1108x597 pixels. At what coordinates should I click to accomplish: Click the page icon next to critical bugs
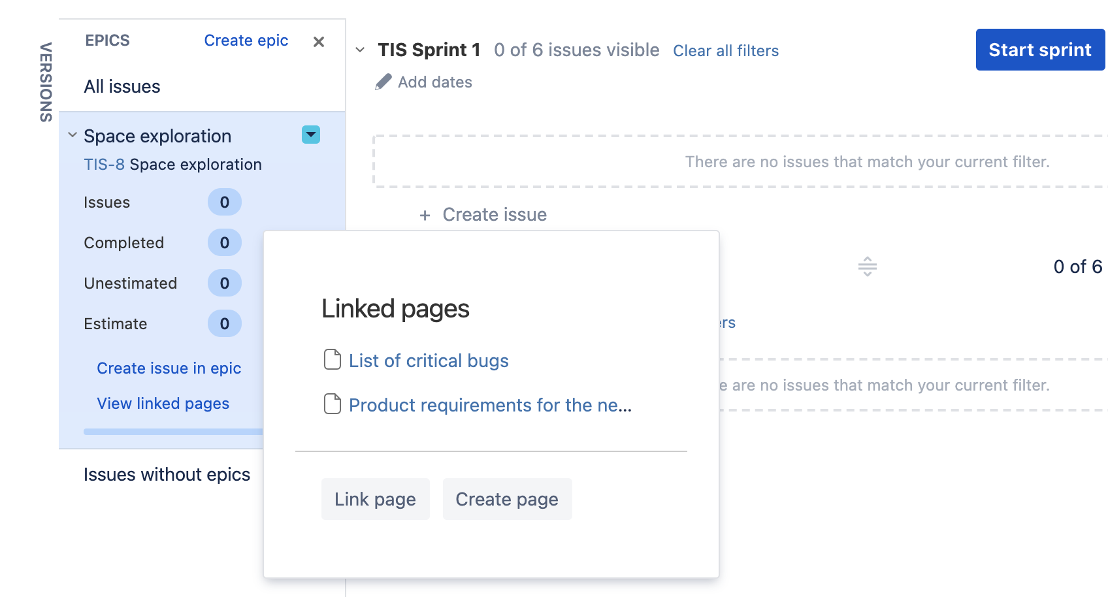coord(333,360)
